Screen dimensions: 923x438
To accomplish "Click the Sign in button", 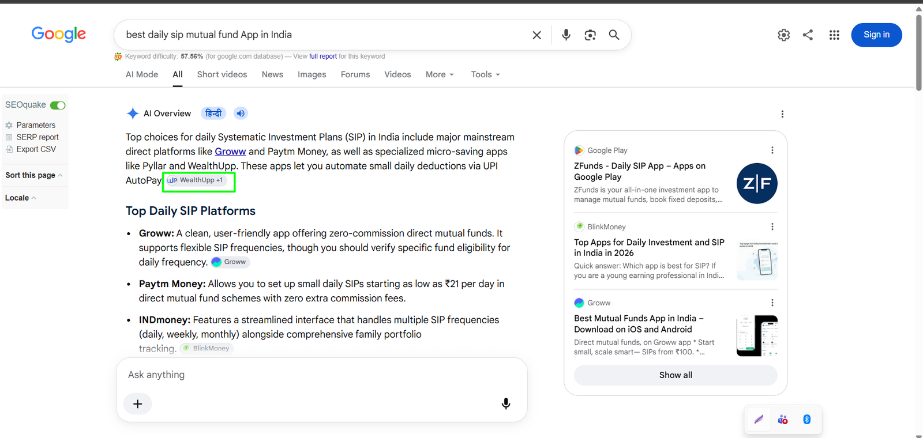I will tap(876, 35).
